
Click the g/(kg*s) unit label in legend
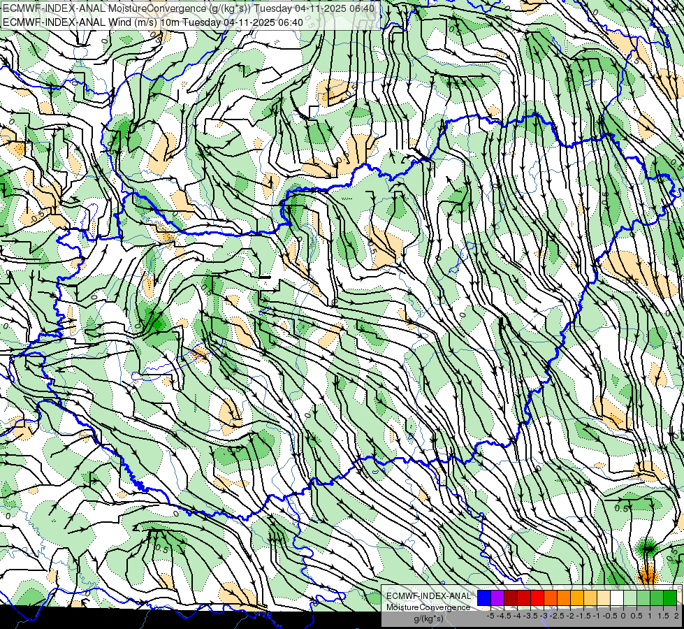(x=429, y=619)
